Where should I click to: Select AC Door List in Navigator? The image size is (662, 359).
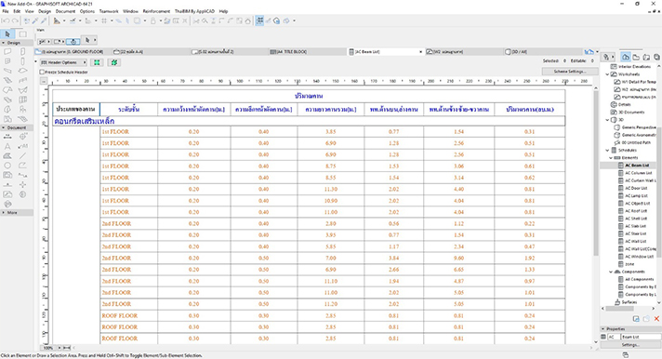(x=636, y=189)
